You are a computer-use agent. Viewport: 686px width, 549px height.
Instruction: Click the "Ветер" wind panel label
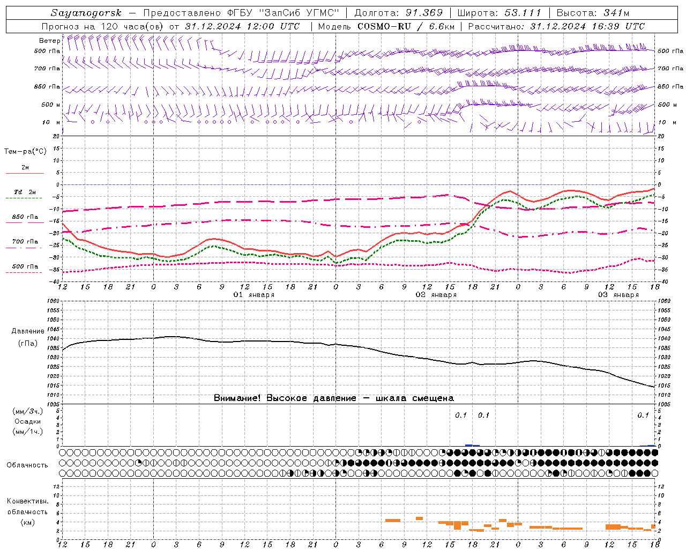49,41
